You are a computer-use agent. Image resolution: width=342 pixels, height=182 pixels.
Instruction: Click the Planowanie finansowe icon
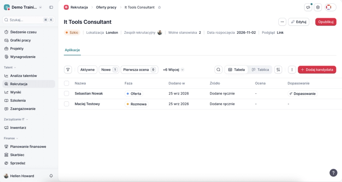coord(6,147)
